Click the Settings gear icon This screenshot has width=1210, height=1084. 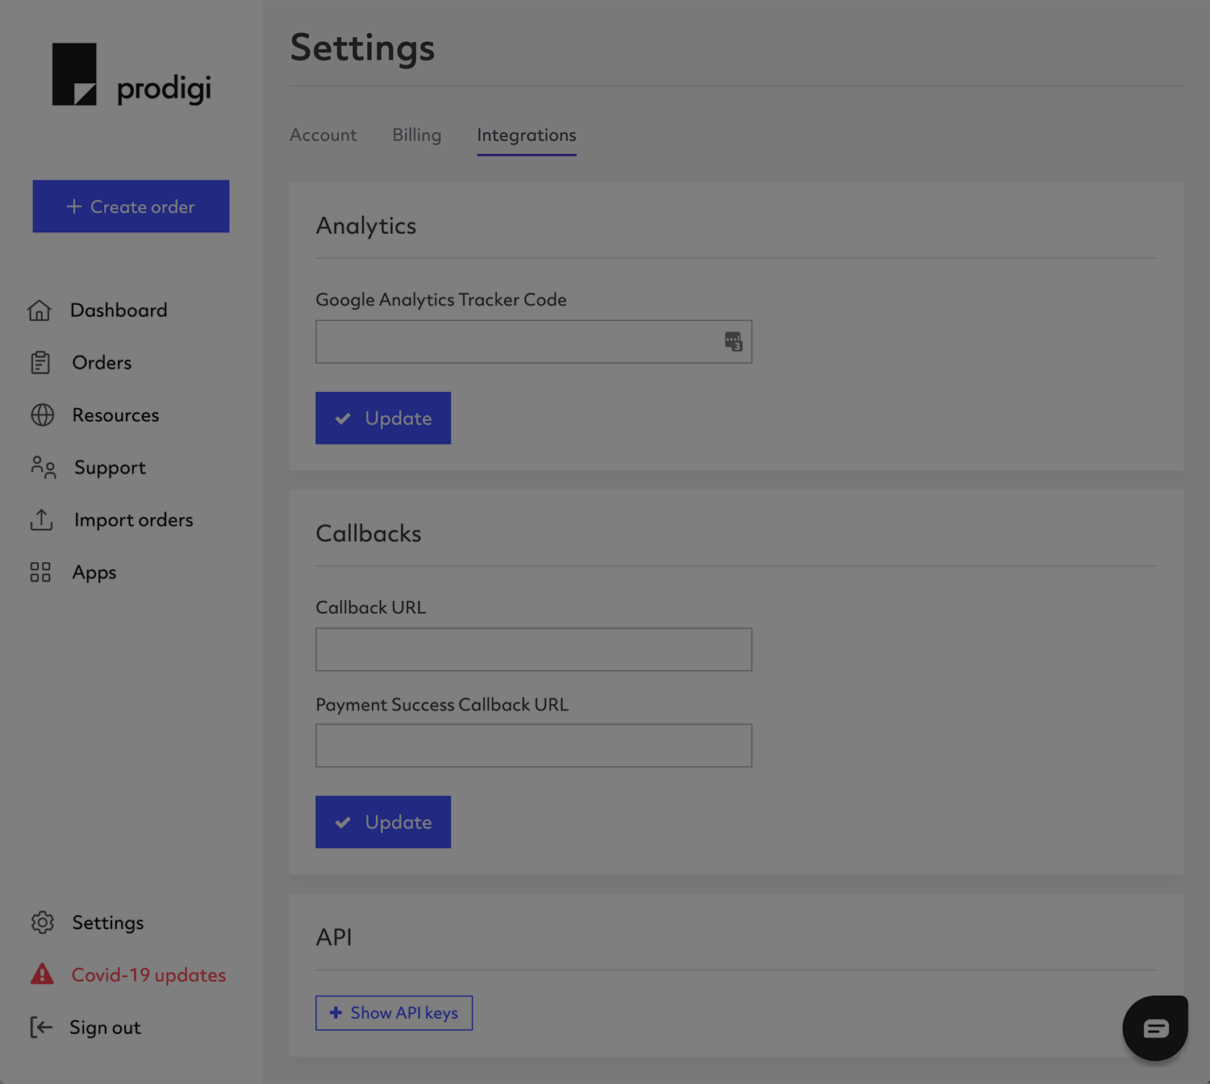pyautogui.click(x=41, y=922)
